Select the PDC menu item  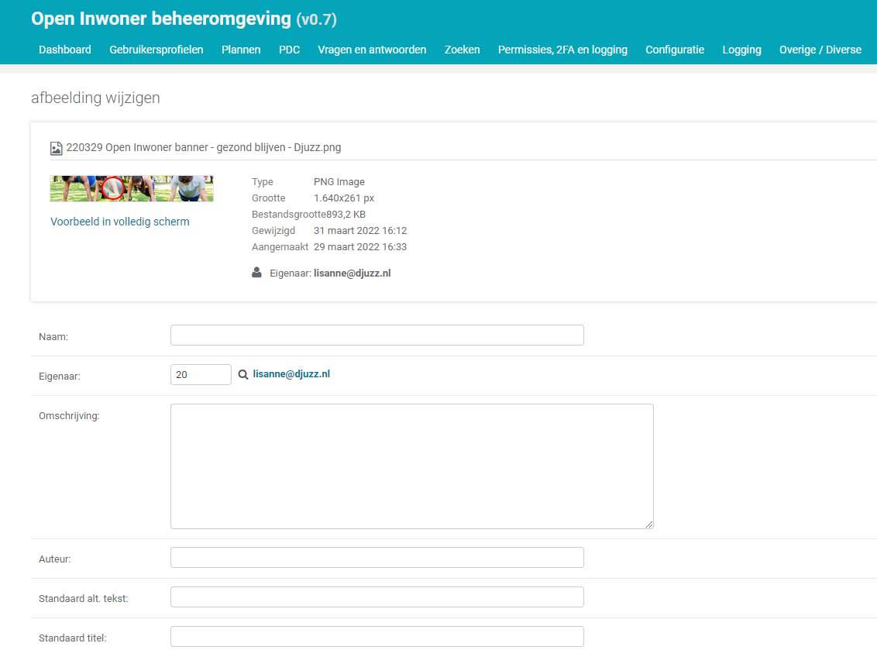pos(289,50)
